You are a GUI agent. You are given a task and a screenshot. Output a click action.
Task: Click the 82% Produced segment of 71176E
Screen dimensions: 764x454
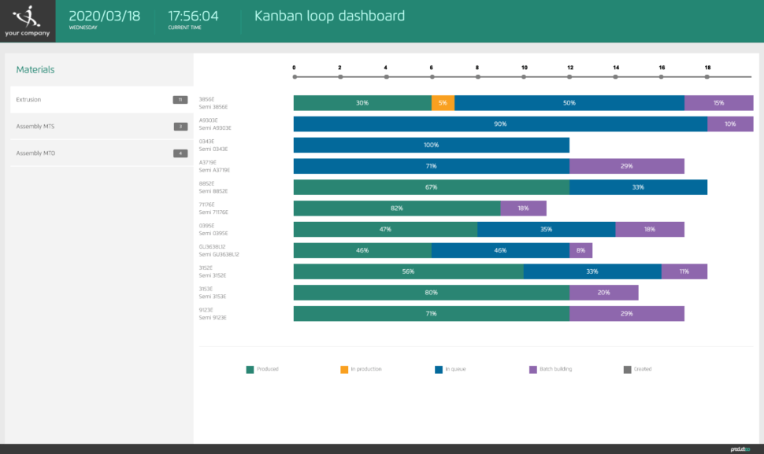coord(397,209)
